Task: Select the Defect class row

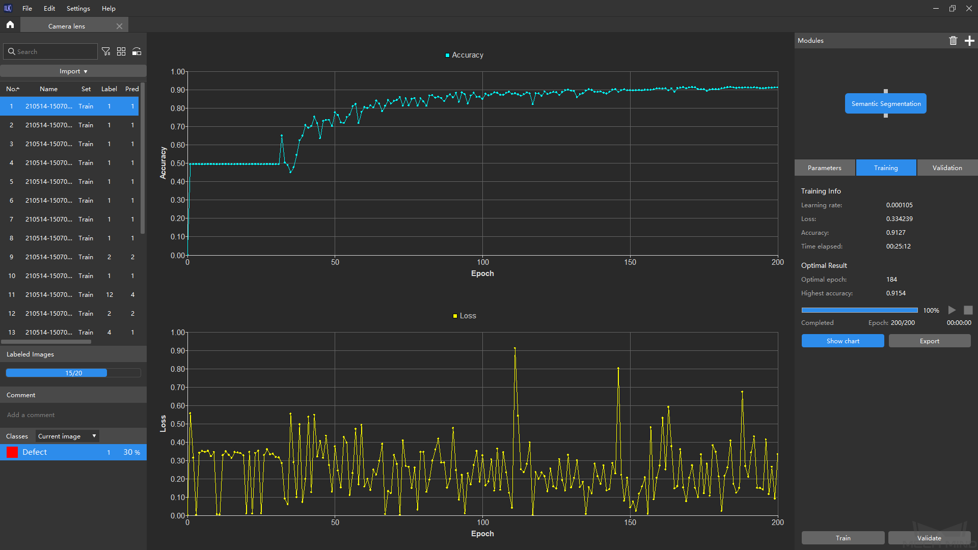Action: (73, 452)
